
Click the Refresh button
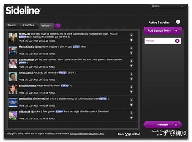point(163,125)
